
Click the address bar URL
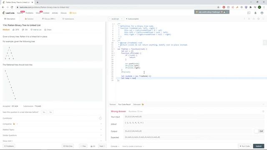pyautogui.click(x=44, y=7)
